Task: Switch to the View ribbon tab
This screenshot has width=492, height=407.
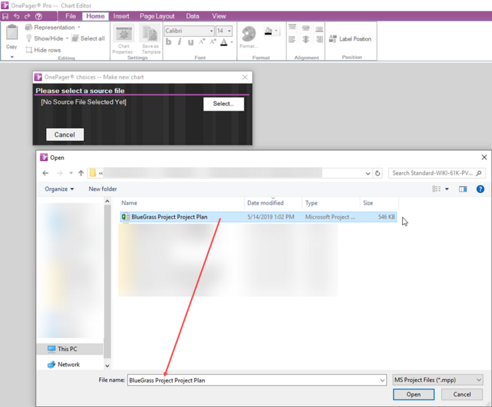Action: coord(219,16)
